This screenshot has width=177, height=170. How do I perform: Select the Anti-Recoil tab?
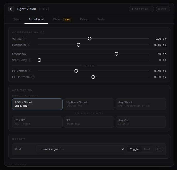(36, 19)
